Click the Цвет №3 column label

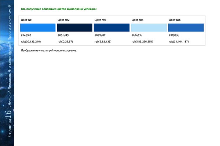tap(100, 20)
